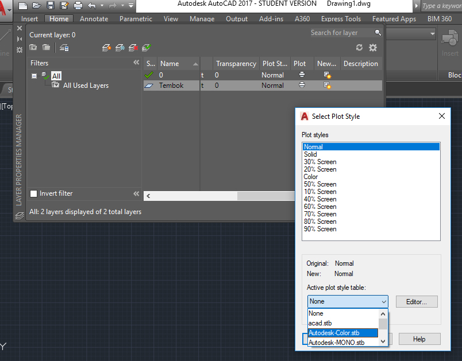462x361 pixels.
Task: Select the All filter in the tree
Action: pyautogui.click(x=56, y=76)
